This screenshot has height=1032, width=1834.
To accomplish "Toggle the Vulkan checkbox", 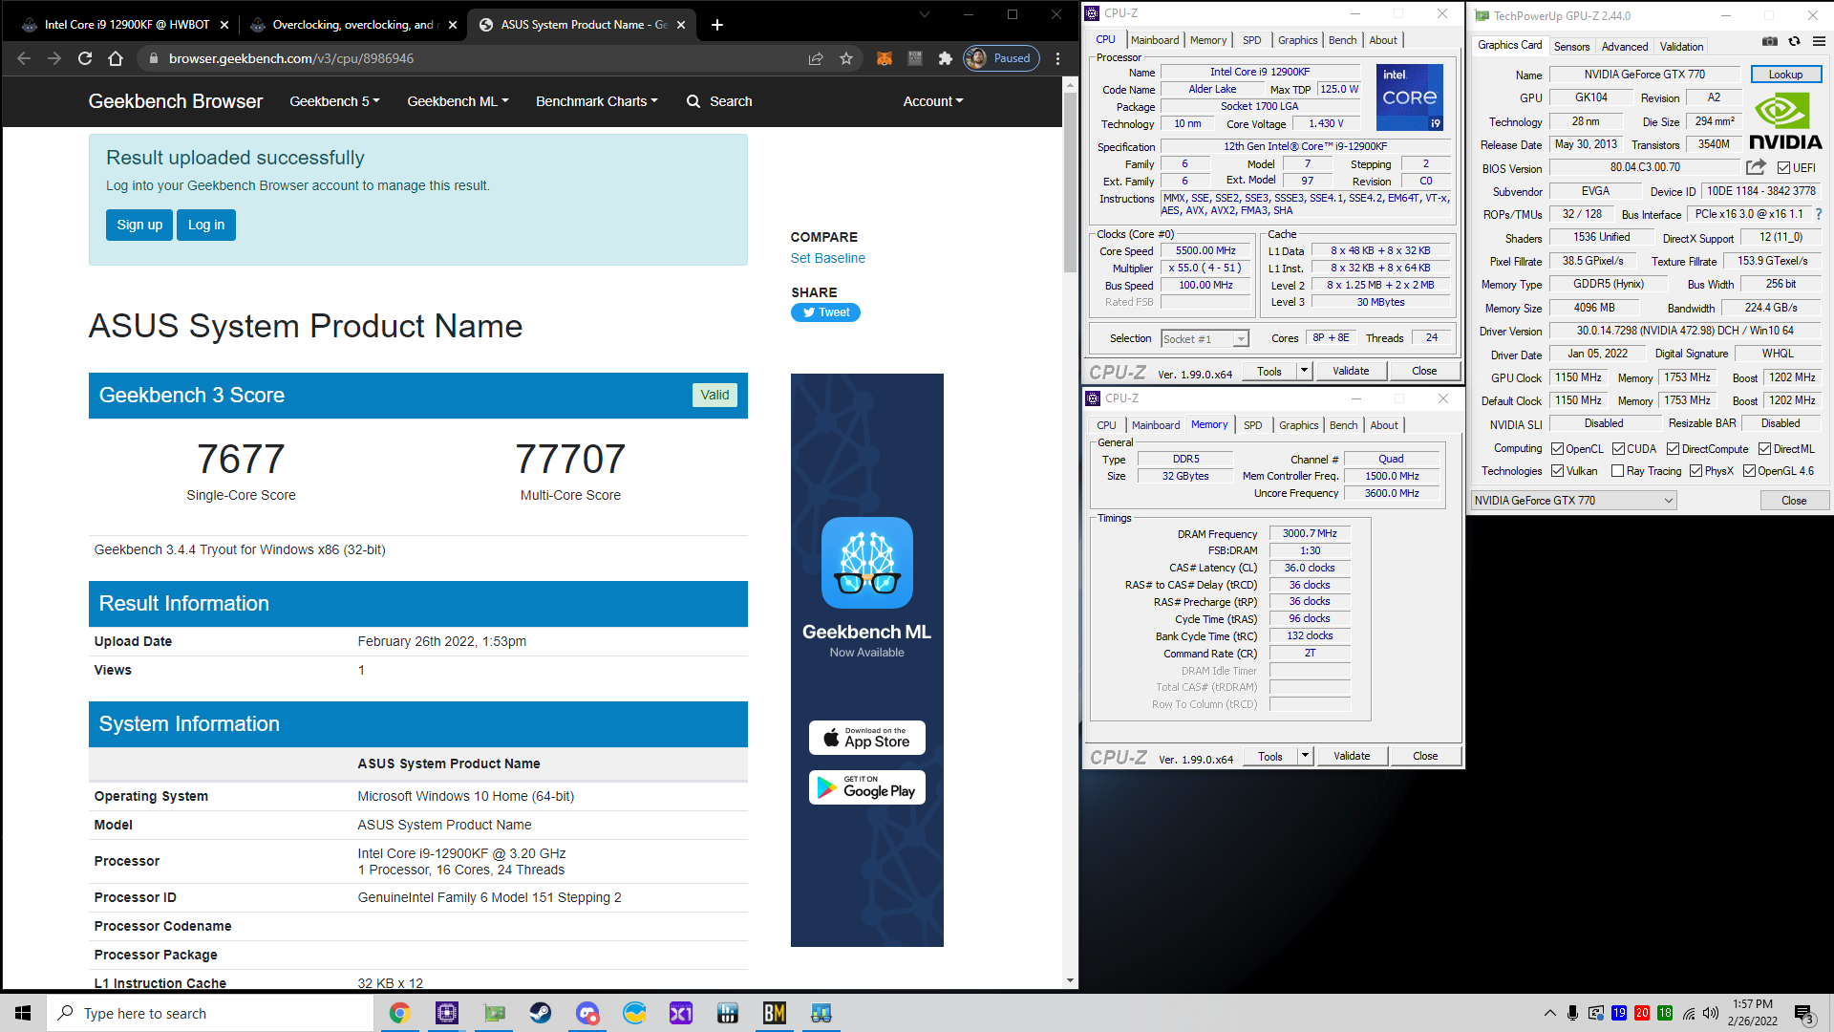I will pos(1557,471).
